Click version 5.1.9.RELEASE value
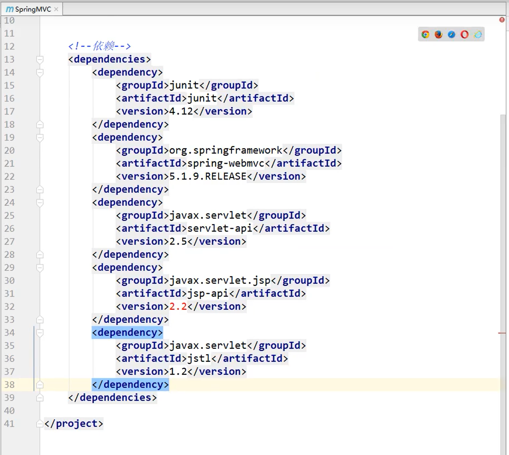509x455 pixels. point(208,176)
